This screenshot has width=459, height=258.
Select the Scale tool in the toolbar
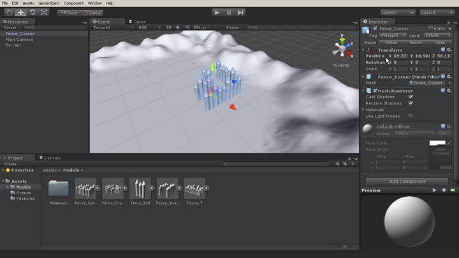[x=44, y=12]
